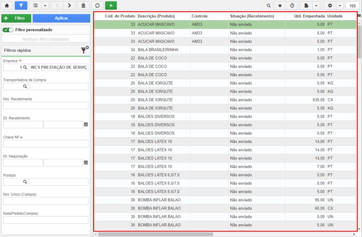Go to the home icon
This screenshot has width=362, height=237.
pos(7,5)
